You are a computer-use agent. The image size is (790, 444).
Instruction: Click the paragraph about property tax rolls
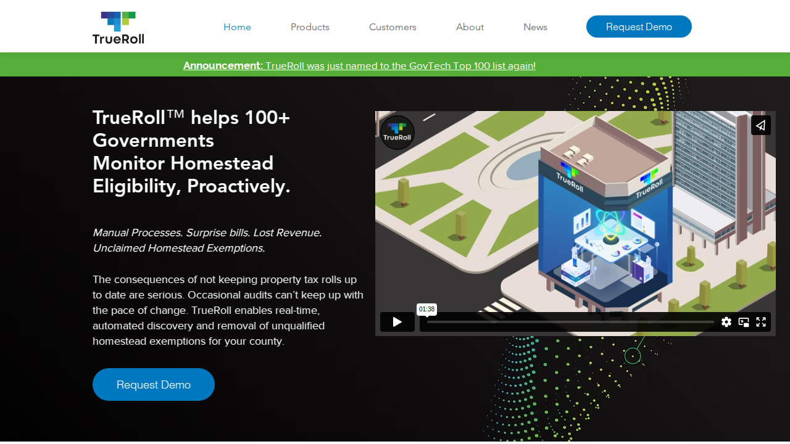coord(228,310)
